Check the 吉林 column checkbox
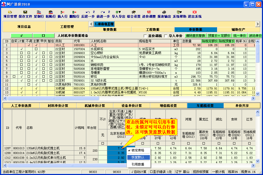 234,143
